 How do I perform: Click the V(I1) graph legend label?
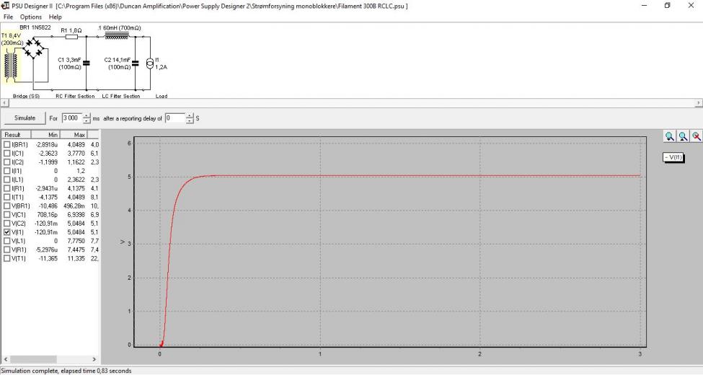[673, 157]
